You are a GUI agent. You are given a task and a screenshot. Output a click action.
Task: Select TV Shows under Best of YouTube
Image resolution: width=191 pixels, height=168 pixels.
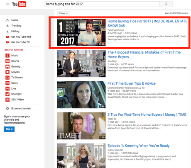17,78
